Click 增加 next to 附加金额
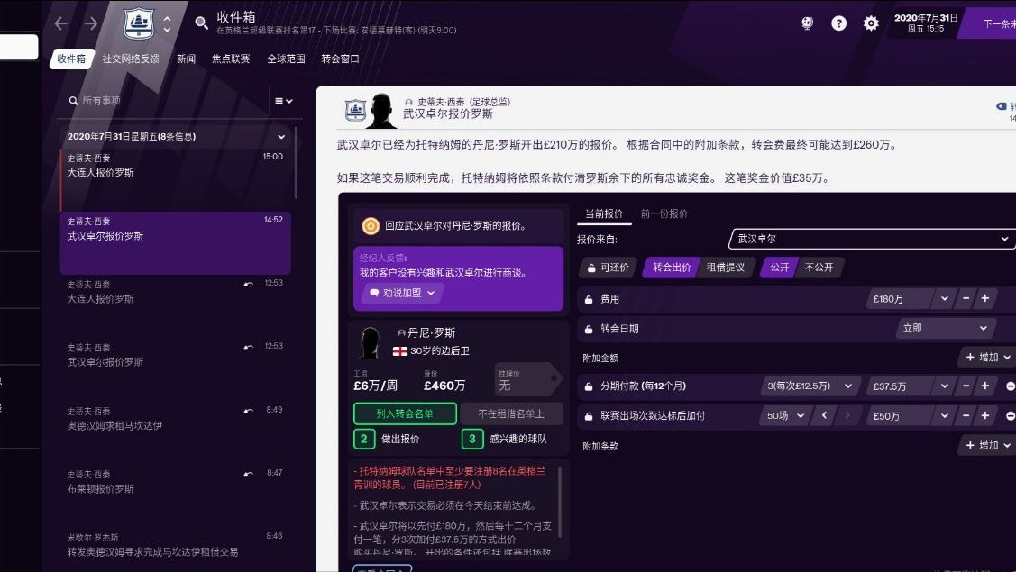This screenshot has height=572, width=1016. click(x=984, y=358)
